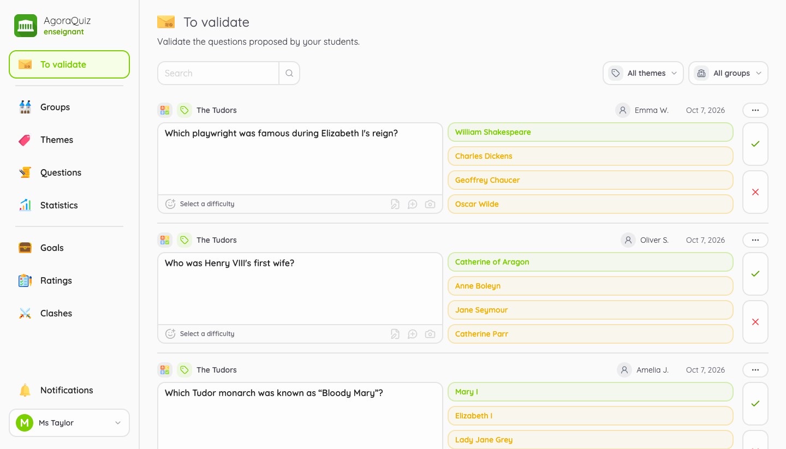Open the All groups filter dropdown
Screen dimensions: 786x449
[728, 73]
